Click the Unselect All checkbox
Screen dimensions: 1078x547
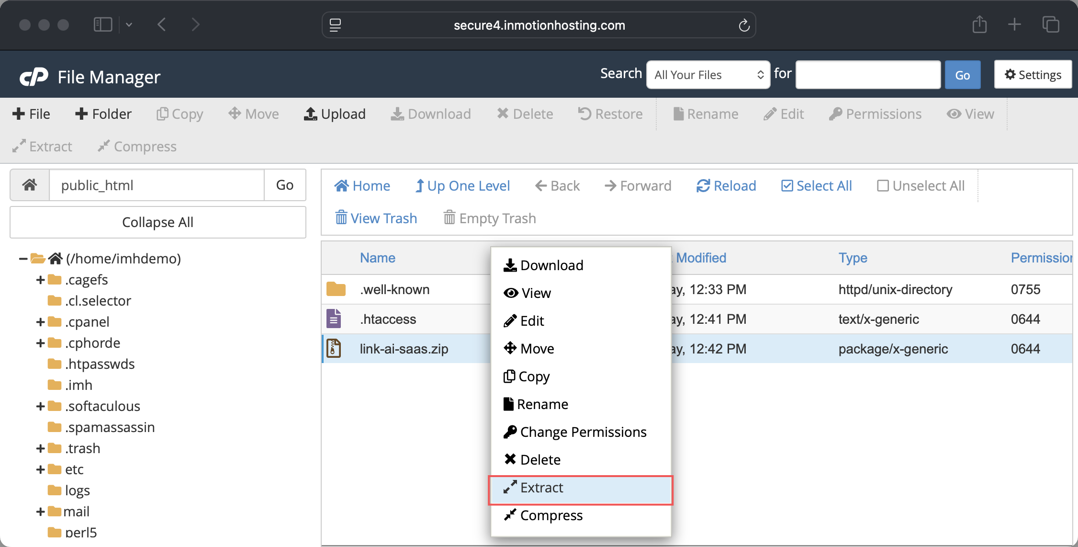883,186
